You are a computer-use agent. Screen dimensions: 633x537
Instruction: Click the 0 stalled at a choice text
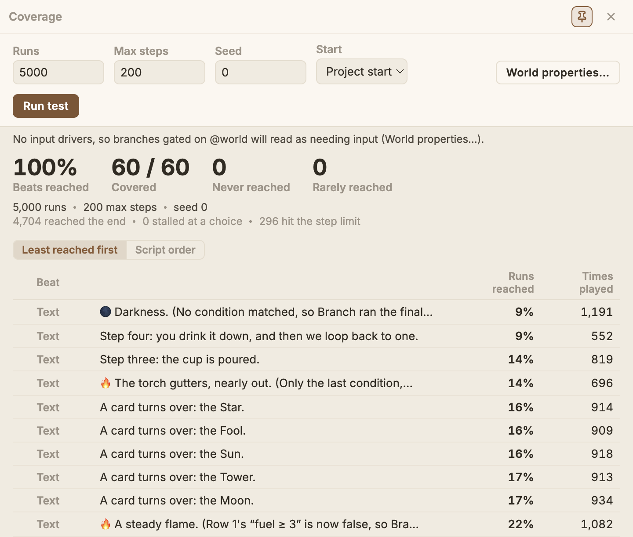[193, 221]
